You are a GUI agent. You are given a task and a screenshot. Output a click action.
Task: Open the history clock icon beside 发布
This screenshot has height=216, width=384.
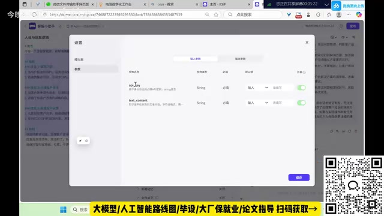341,26
